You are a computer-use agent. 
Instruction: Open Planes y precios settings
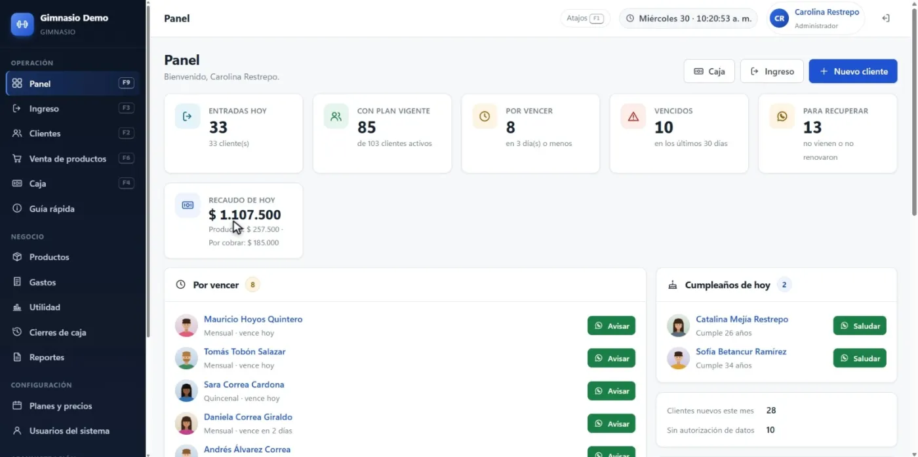click(x=72, y=406)
